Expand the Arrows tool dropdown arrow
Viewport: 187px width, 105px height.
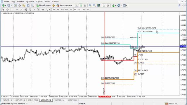[x=49, y=10]
